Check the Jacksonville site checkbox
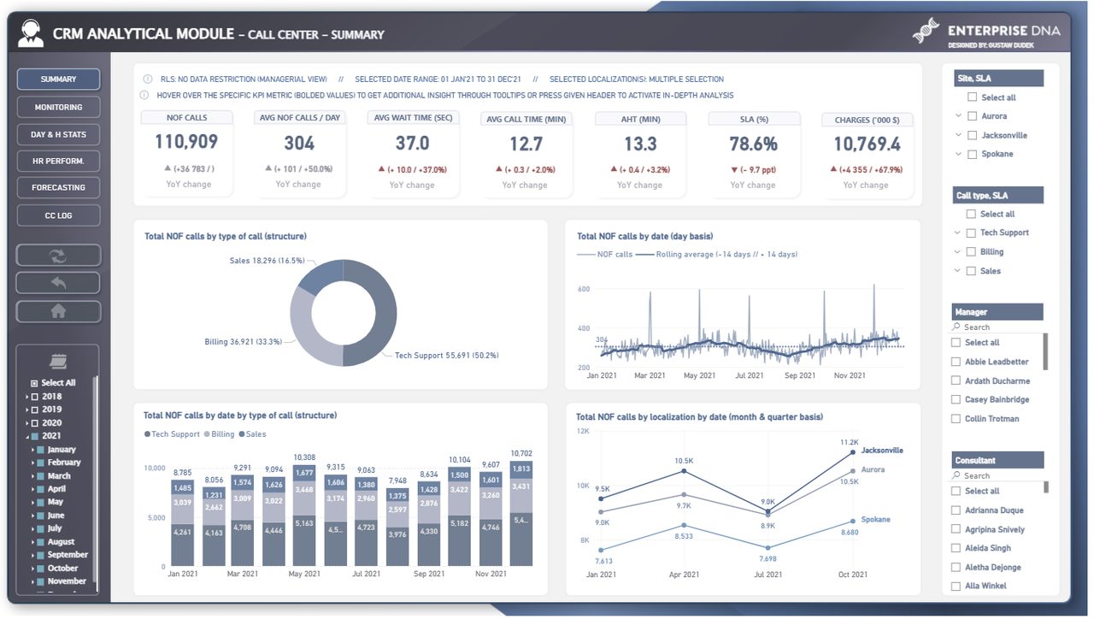Viewport: 1094px width, 619px height. click(971, 135)
